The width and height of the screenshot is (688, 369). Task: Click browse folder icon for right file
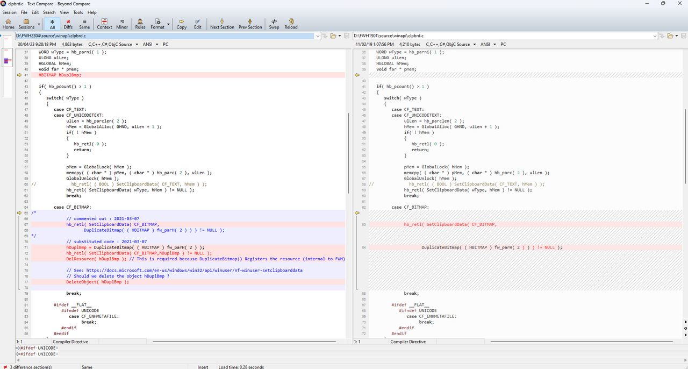point(670,36)
